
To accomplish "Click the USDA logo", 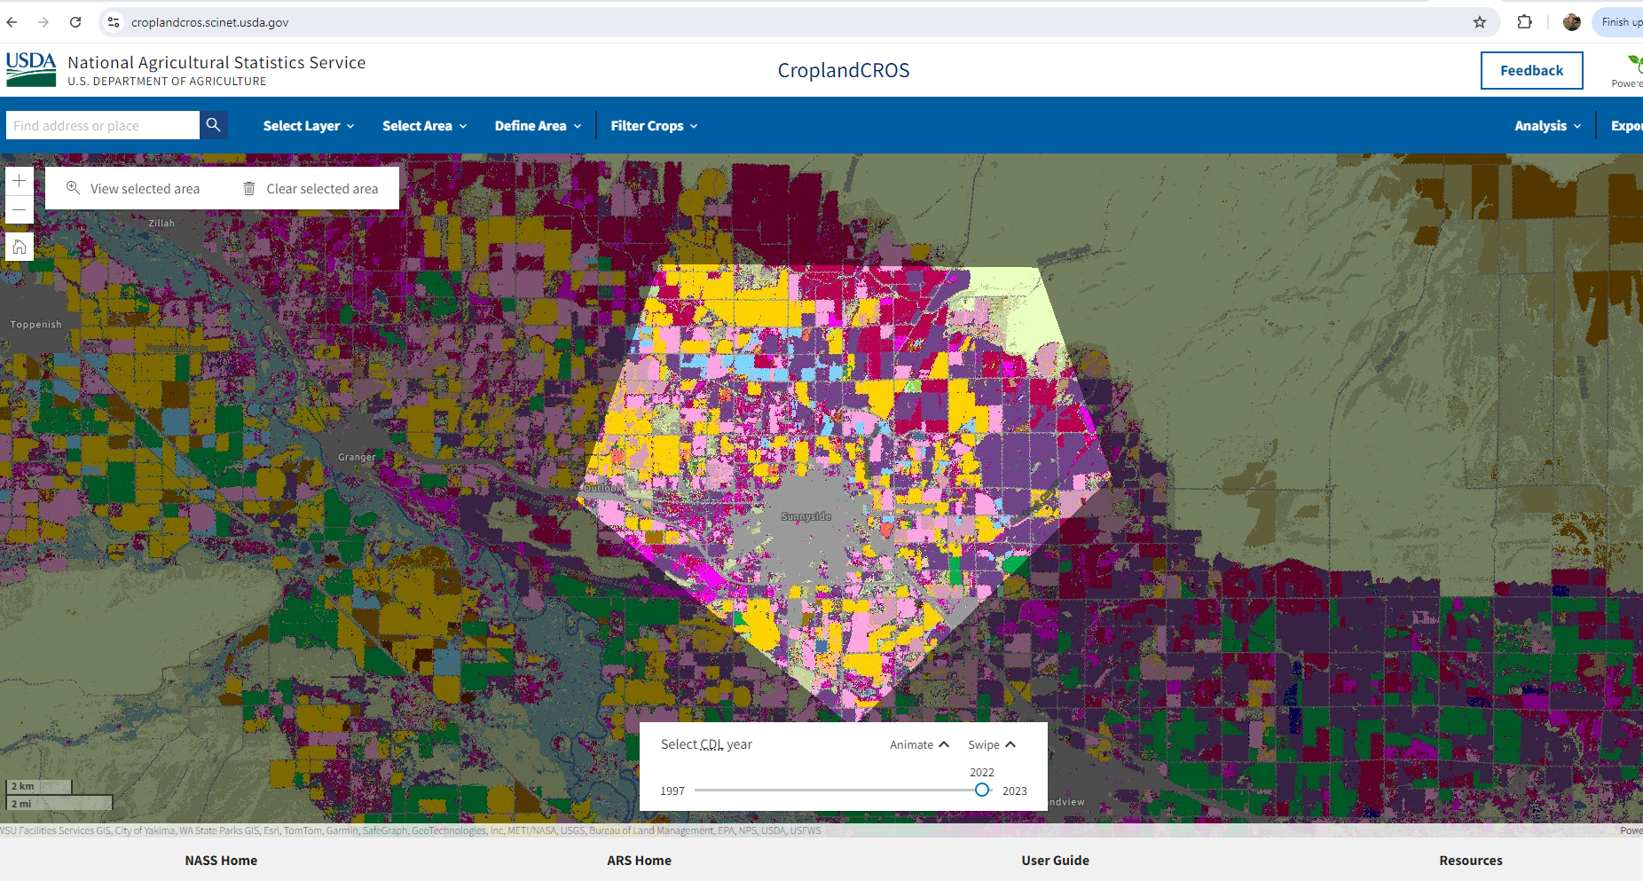I will pyautogui.click(x=31, y=69).
